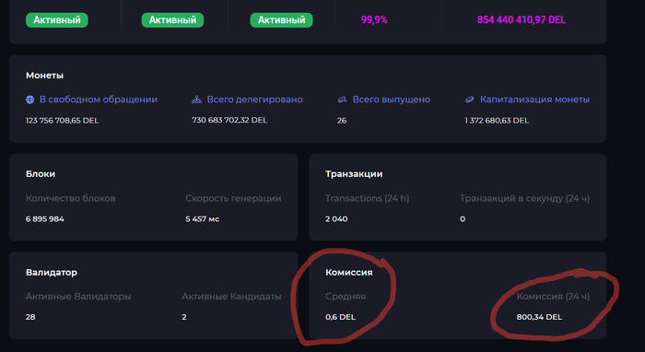Click the Активные Кандидаты label
This screenshot has height=352, width=645.
coord(231,296)
